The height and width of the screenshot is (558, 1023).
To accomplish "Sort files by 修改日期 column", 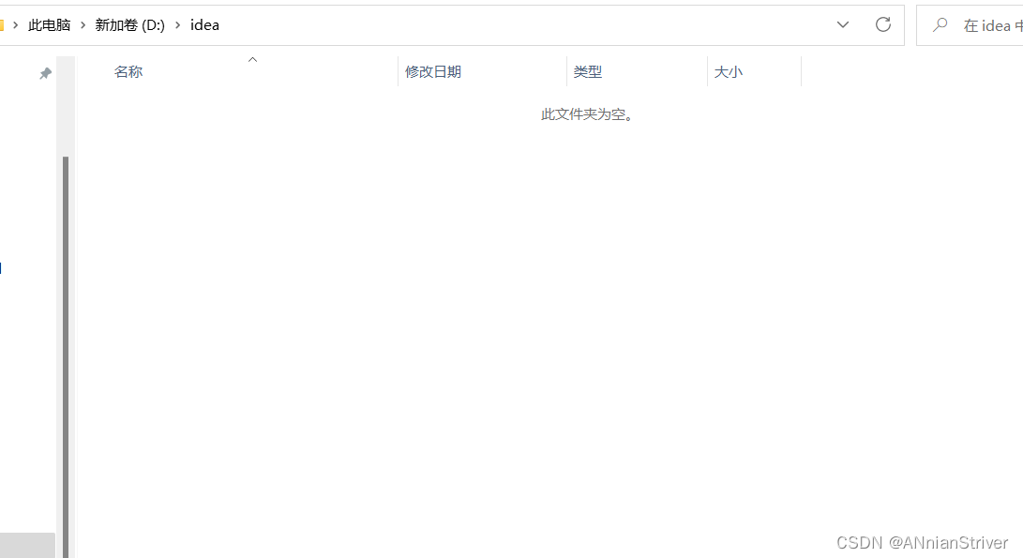I will (x=433, y=72).
